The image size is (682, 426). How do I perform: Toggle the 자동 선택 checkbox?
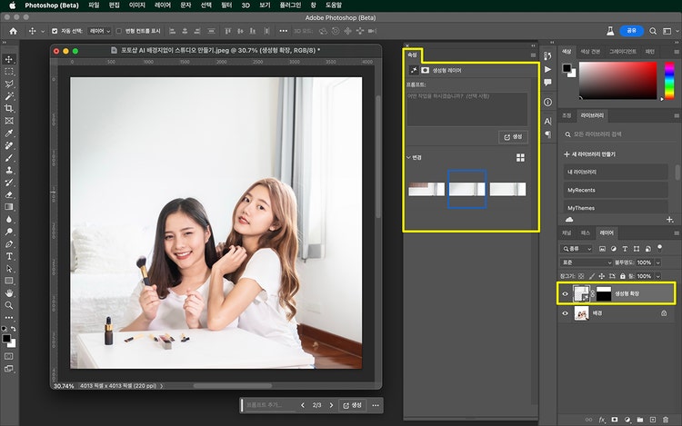[54, 31]
